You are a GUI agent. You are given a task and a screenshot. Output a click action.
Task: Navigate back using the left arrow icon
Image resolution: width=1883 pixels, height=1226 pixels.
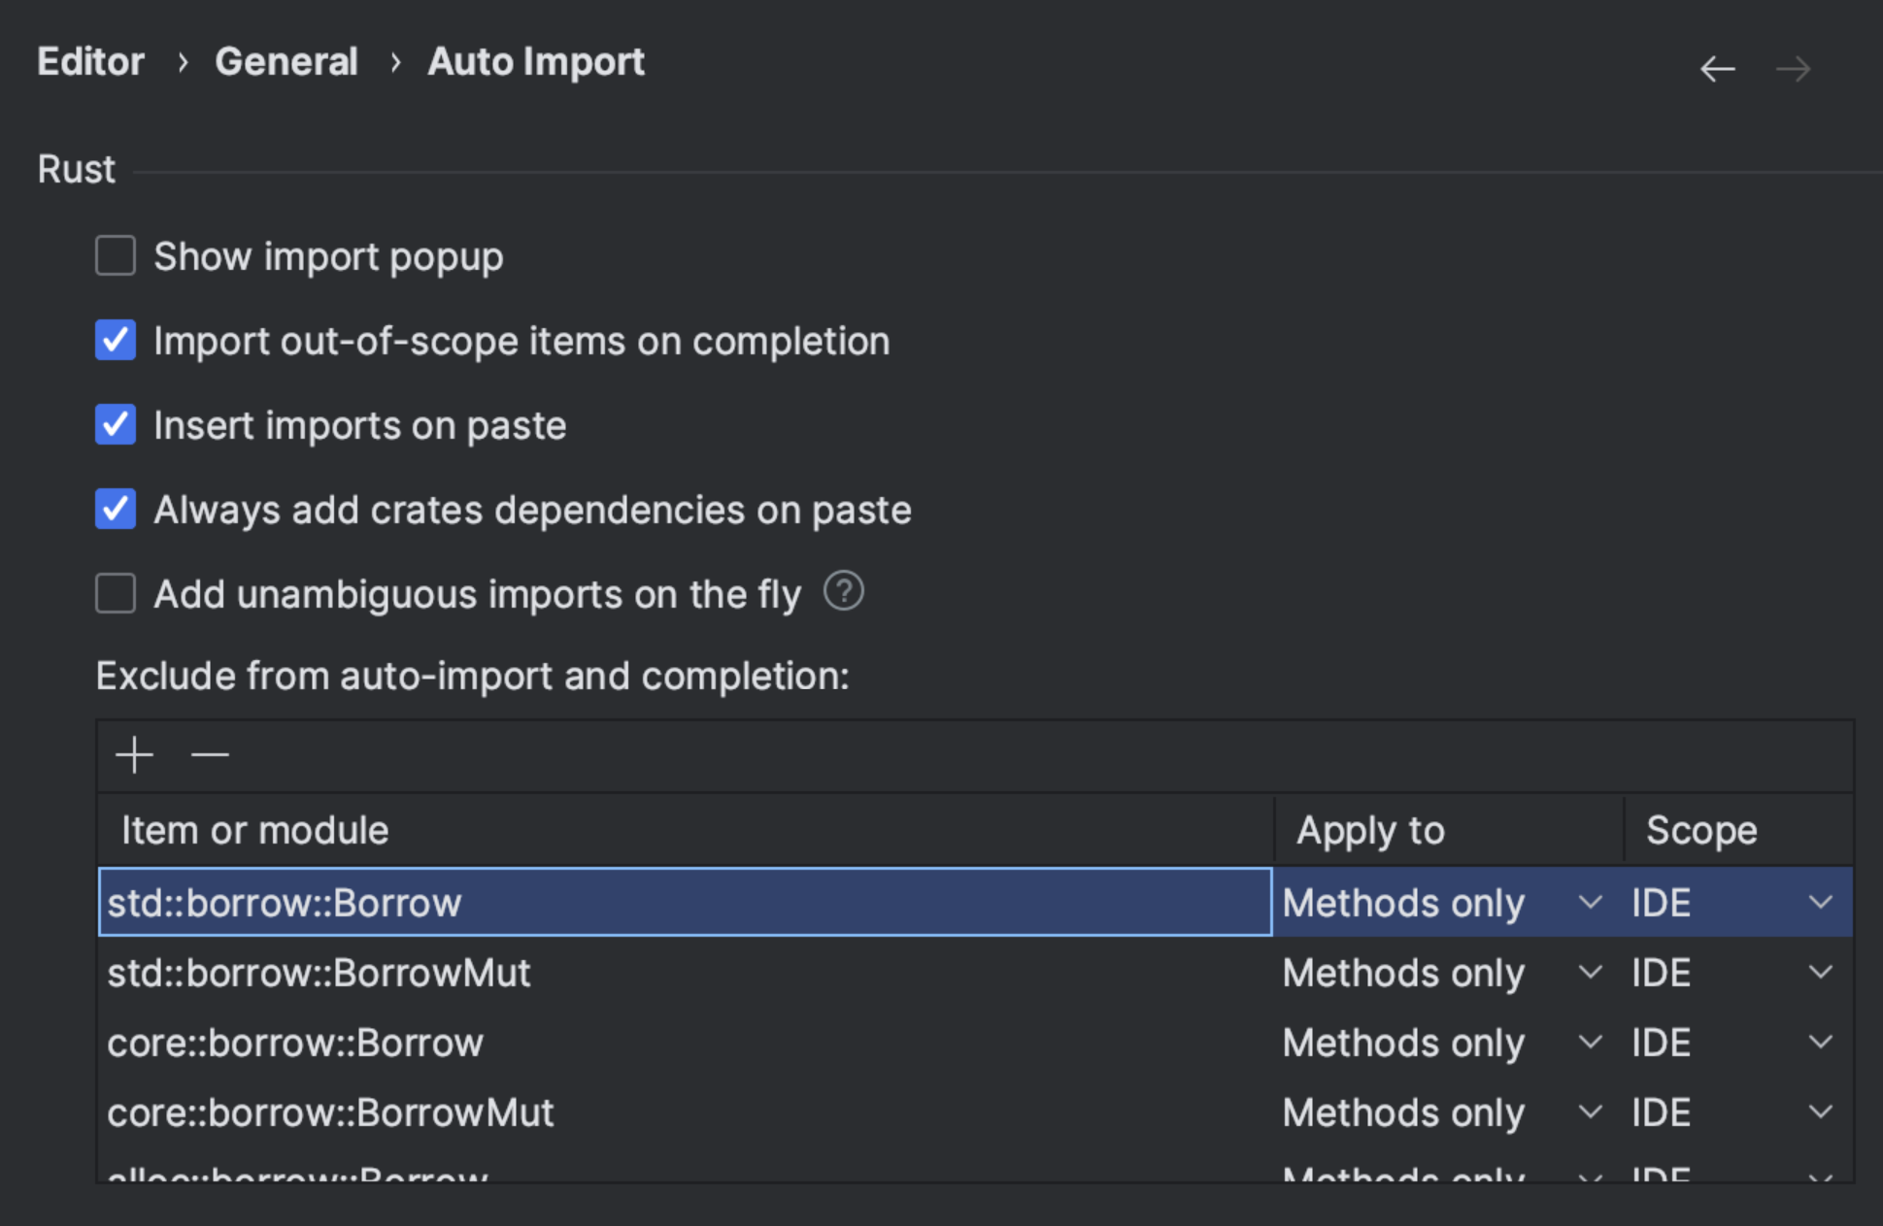click(x=1717, y=68)
